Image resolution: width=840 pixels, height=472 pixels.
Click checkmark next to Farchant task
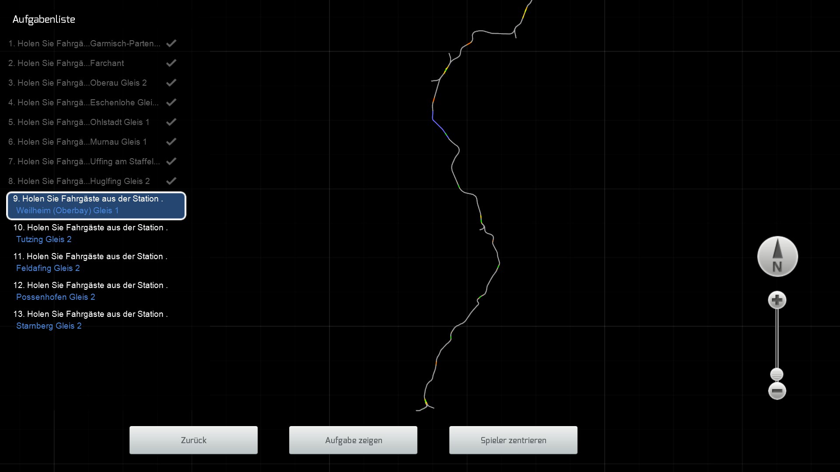tap(171, 63)
